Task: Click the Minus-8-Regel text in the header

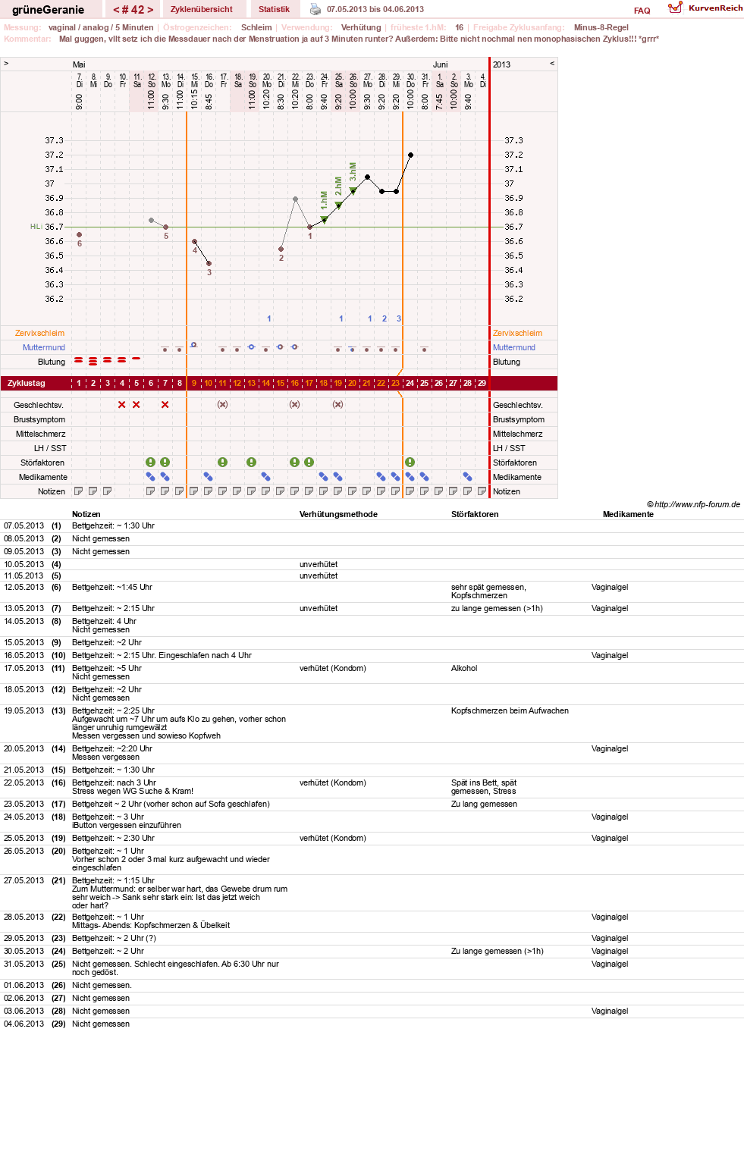Action: click(601, 27)
